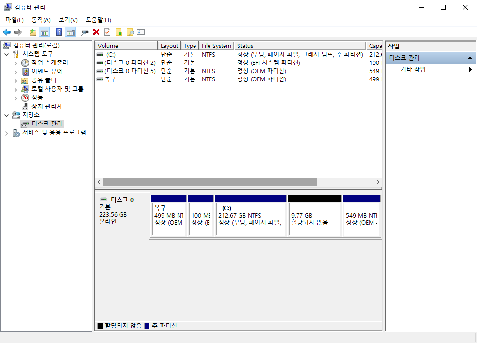
Task: Click 기타 작업 in the actions pane
Action: [x=413, y=69]
